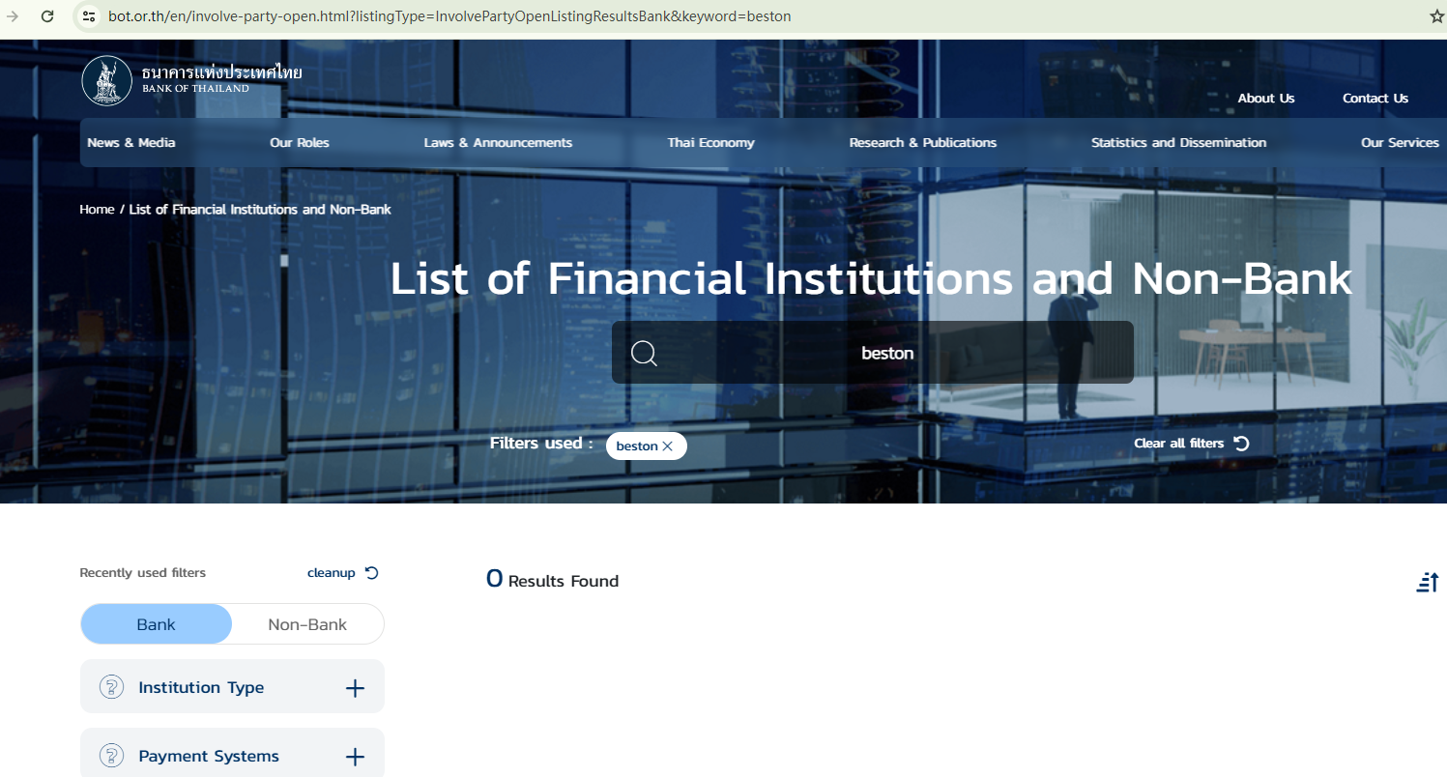Click the search field containing beston
This screenshot has height=777, width=1447.
point(873,353)
